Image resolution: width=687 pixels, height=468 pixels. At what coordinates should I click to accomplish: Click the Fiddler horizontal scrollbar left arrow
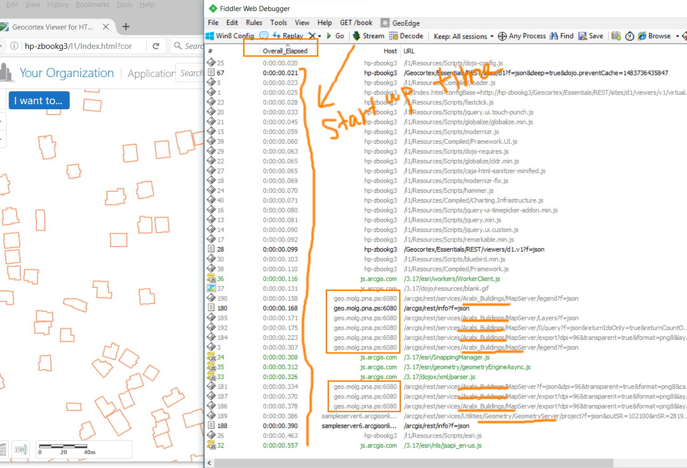[210, 463]
